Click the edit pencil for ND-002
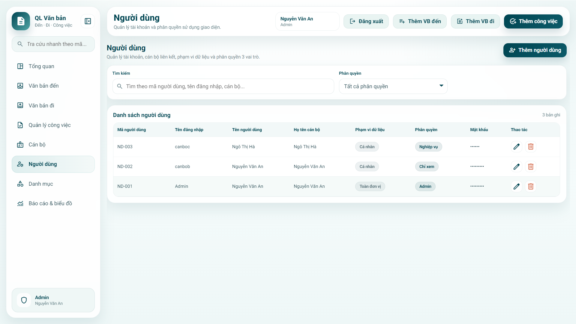 (516, 166)
